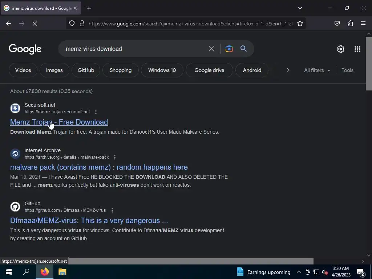Open more options for the Internet Archive result
The height and width of the screenshot is (279, 372).
(x=115, y=157)
